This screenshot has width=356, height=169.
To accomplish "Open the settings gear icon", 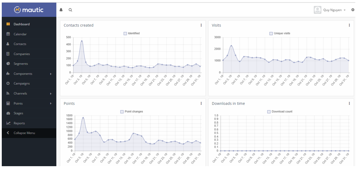I will pos(352,10).
